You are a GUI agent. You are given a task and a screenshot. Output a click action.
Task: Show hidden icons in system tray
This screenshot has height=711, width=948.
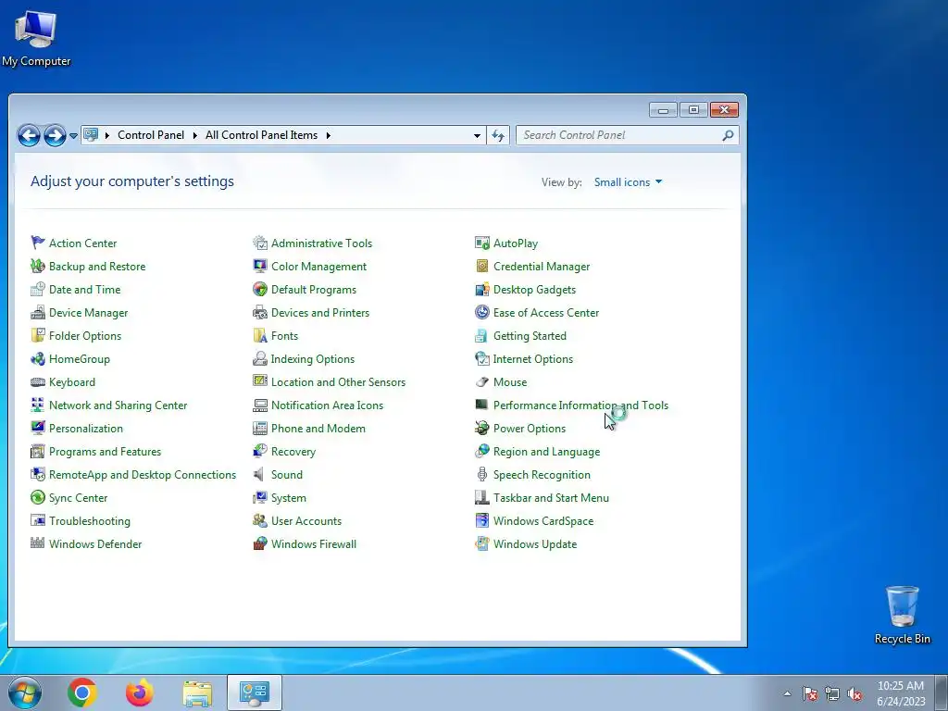click(787, 693)
